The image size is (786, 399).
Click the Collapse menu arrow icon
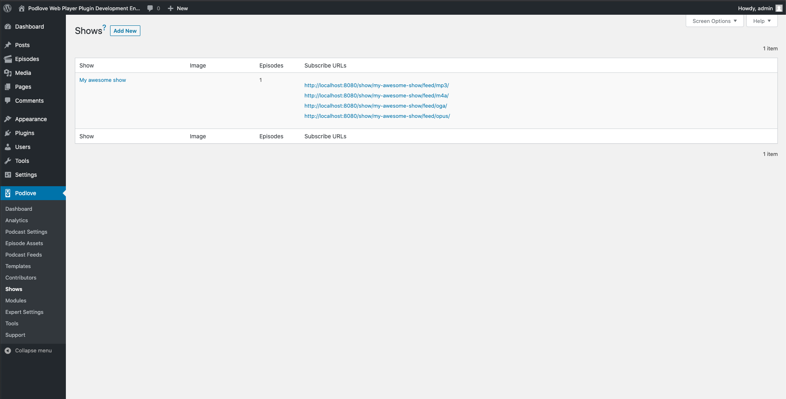click(8, 351)
